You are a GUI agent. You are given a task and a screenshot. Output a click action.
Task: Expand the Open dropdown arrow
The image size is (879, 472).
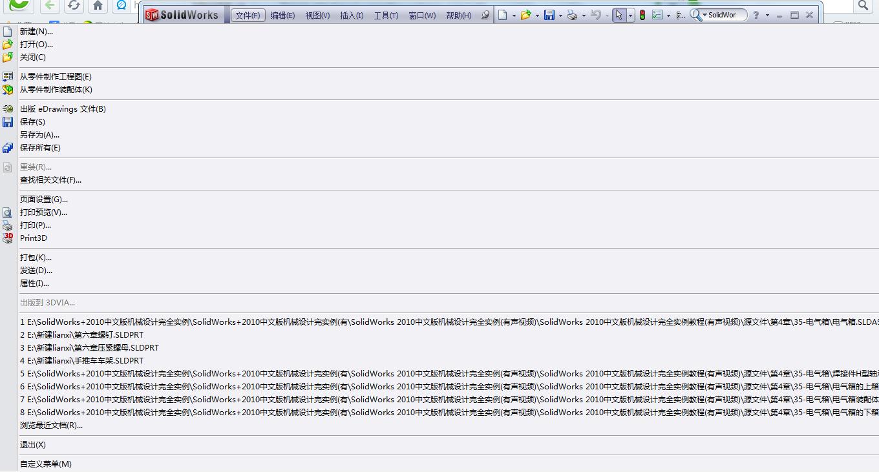point(537,15)
